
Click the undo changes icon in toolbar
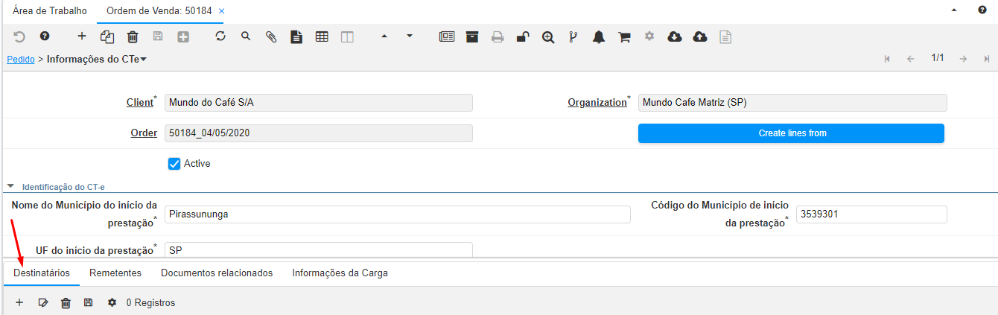[x=19, y=36]
